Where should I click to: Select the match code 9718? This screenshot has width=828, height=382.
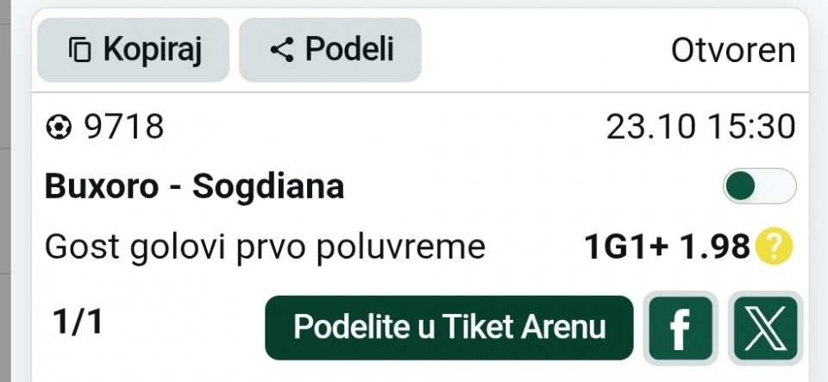click(x=123, y=128)
